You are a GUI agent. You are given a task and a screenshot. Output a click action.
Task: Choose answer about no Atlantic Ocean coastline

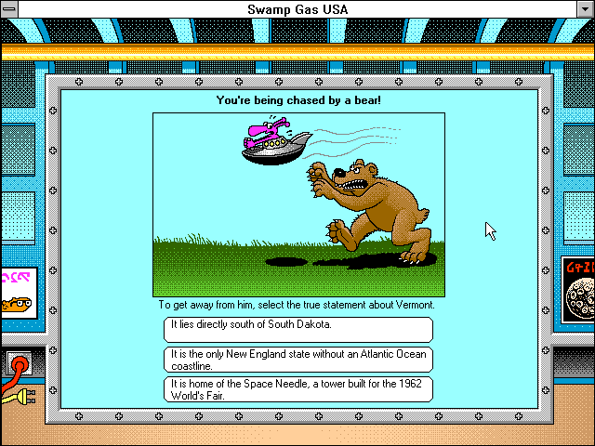[x=298, y=360]
